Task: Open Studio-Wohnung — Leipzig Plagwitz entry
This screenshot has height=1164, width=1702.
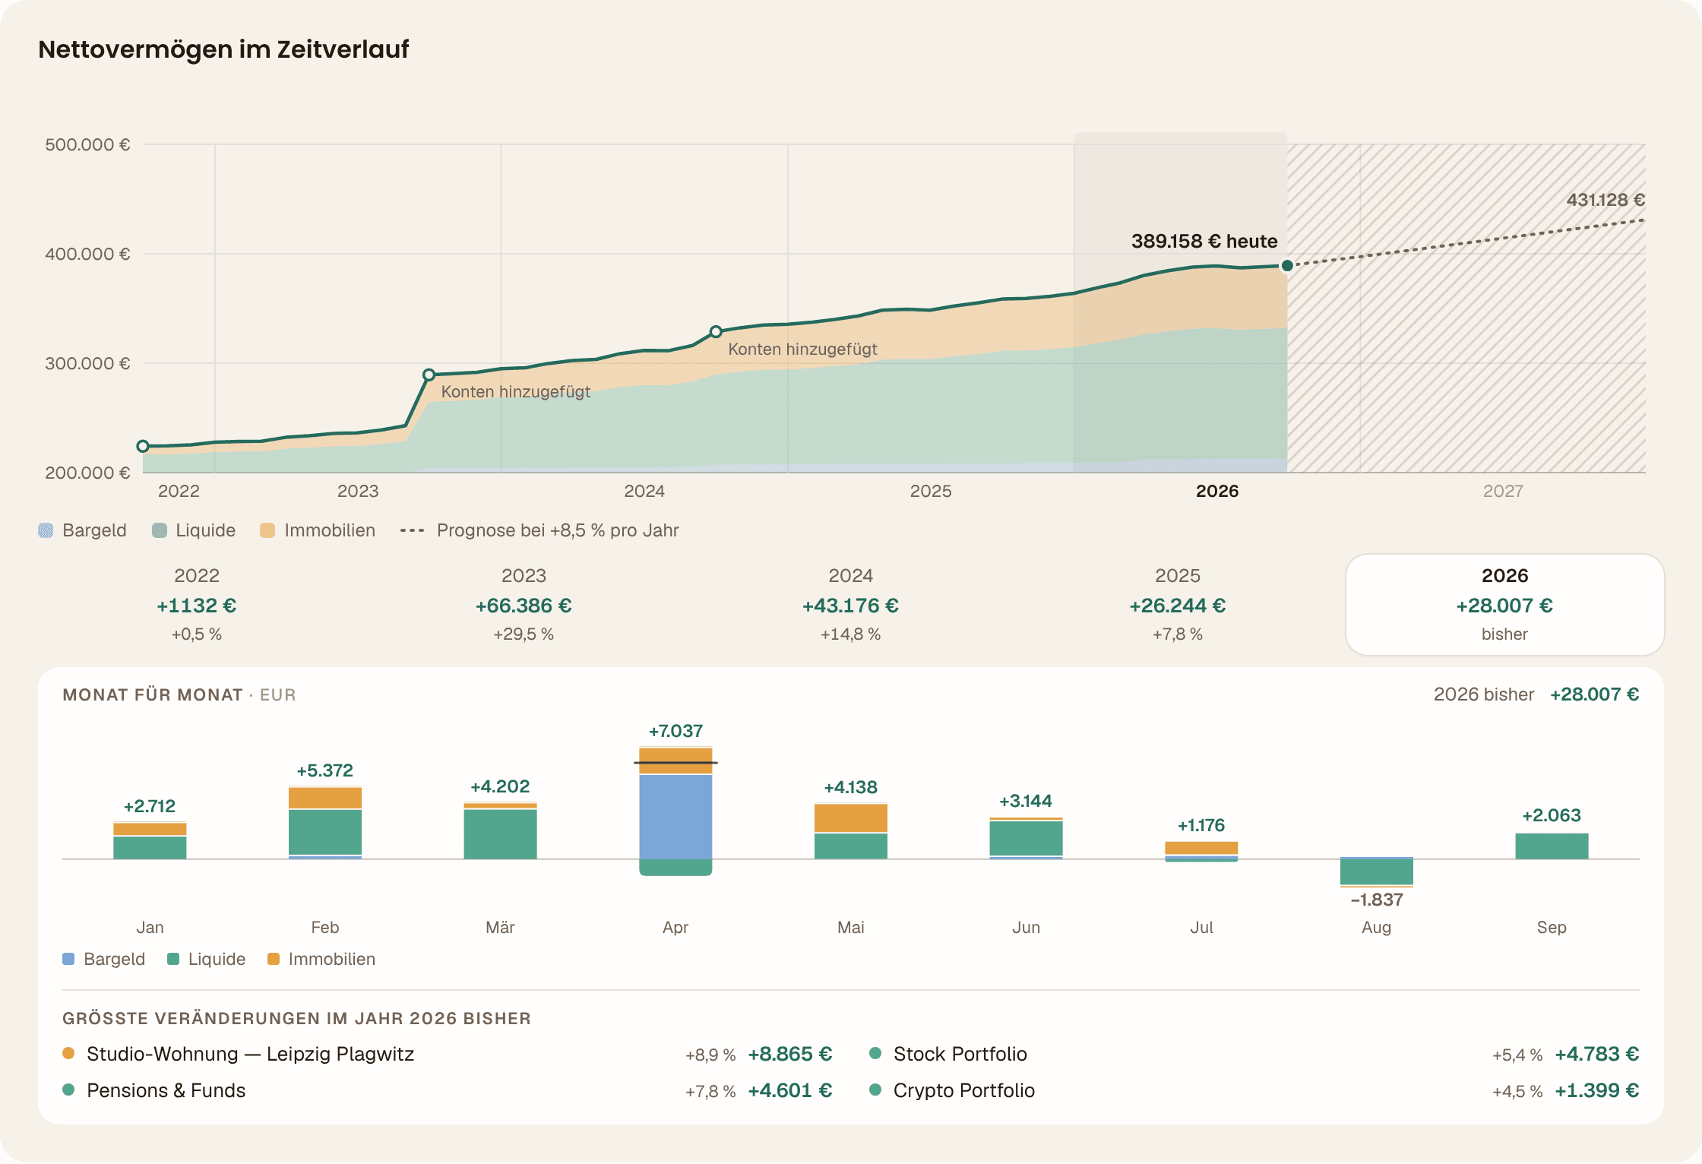Action: pyautogui.click(x=448, y=1054)
